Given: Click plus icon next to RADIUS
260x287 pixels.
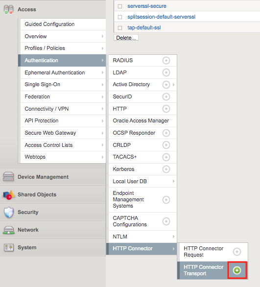Looking at the screenshot, I should pyautogui.click(x=166, y=60).
